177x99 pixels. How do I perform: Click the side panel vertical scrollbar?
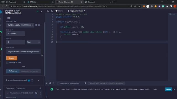point(44,49)
